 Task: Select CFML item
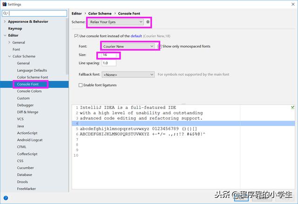tap(21, 147)
